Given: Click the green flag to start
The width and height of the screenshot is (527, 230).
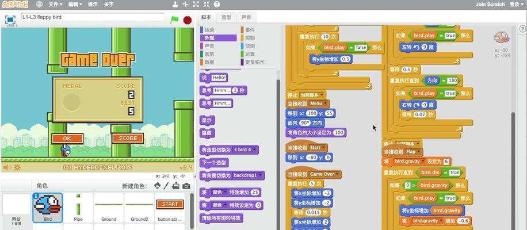Looking at the screenshot, I should 174,20.
